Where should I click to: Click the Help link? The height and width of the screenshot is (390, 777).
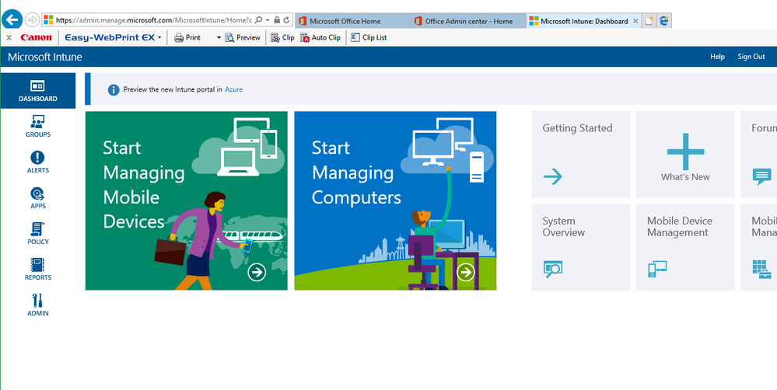click(717, 57)
